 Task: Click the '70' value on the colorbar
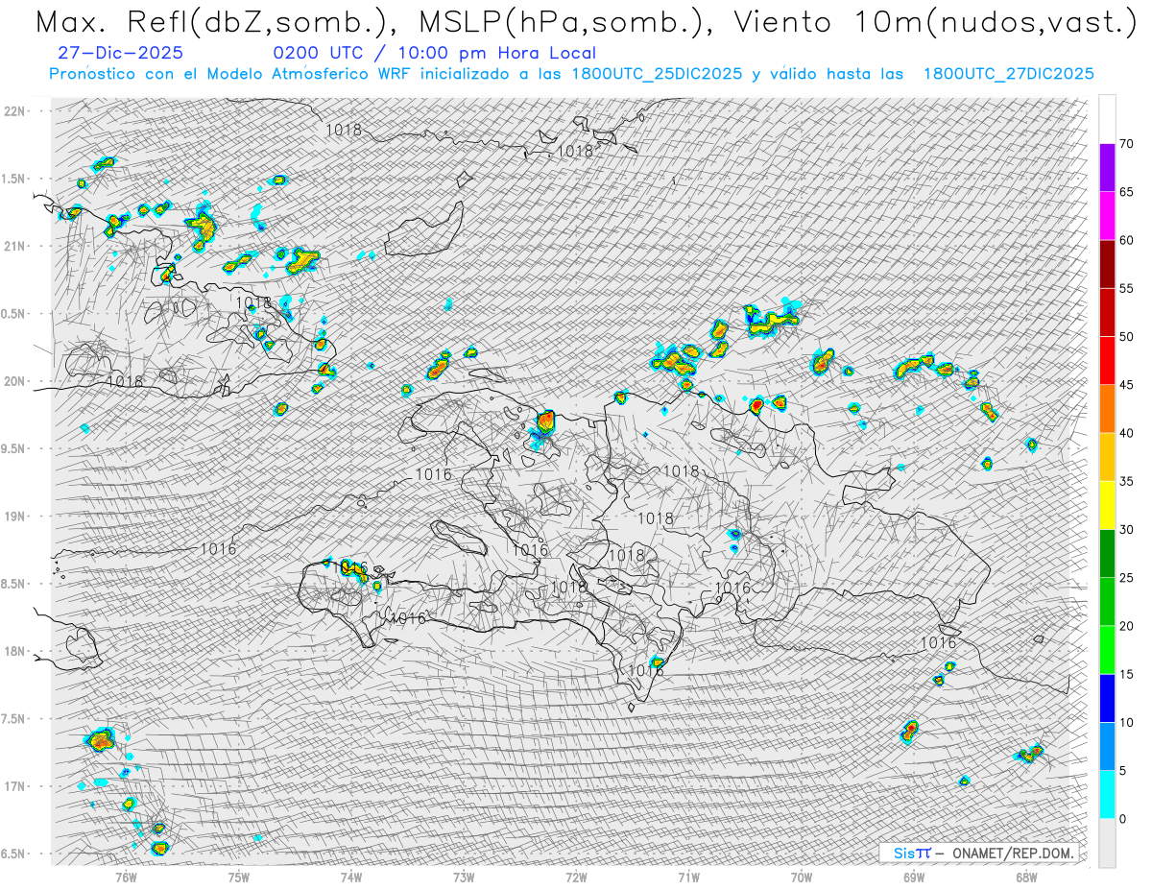pos(1126,144)
